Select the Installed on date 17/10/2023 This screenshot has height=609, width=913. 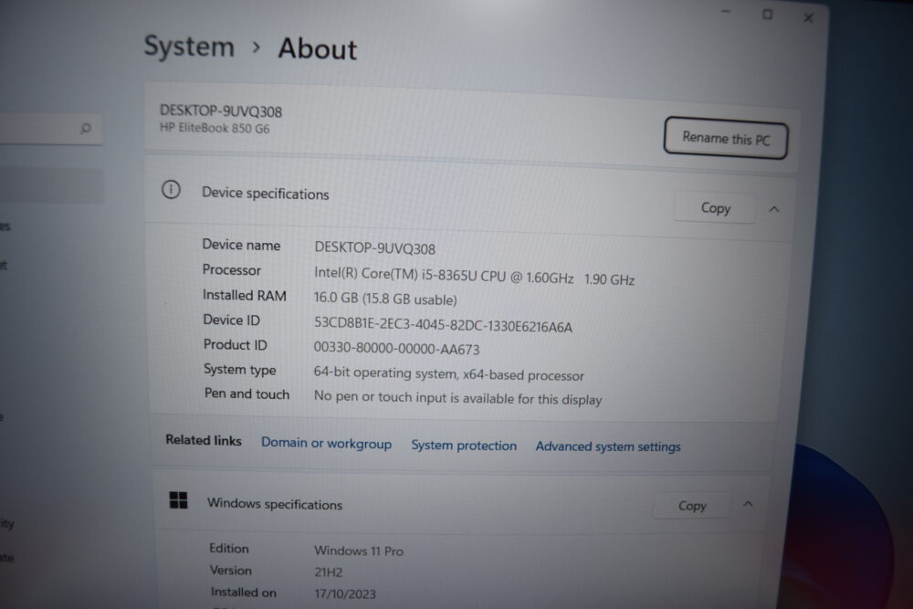(345, 593)
